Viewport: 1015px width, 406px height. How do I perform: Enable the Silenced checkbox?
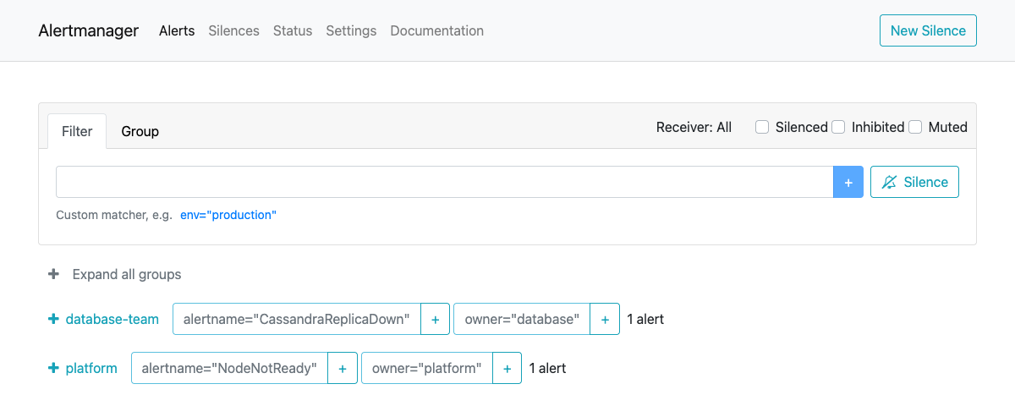(761, 127)
